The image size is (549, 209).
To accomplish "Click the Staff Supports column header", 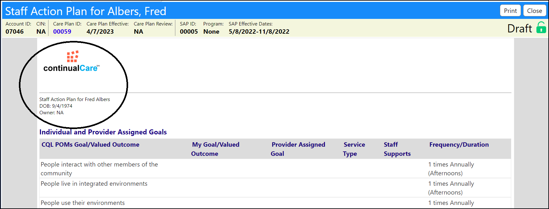I will pyautogui.click(x=397, y=149).
